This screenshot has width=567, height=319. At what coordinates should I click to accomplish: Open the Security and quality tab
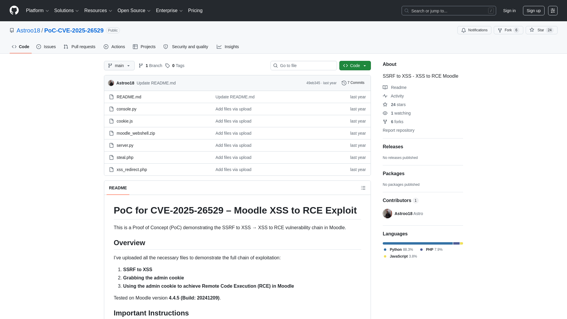[186, 47]
